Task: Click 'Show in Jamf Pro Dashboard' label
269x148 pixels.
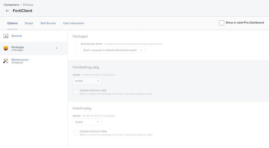Action: [x=245, y=23]
